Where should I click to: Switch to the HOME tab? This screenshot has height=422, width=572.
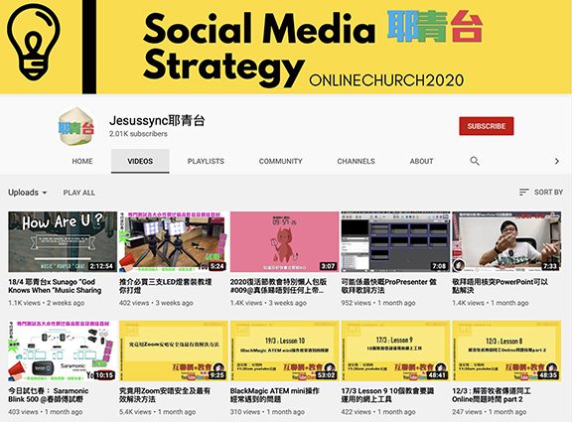[x=82, y=161]
